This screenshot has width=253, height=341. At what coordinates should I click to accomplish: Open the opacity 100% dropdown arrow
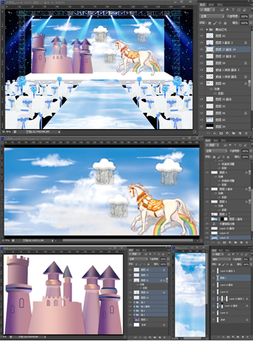[251, 17]
